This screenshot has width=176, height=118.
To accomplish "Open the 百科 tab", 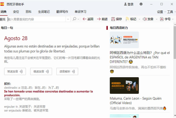I will click(x=28, y=12).
